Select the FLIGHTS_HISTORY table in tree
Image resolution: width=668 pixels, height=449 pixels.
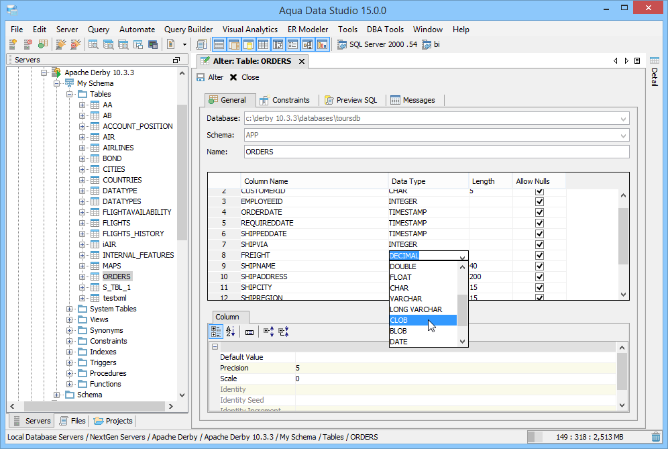(x=133, y=234)
